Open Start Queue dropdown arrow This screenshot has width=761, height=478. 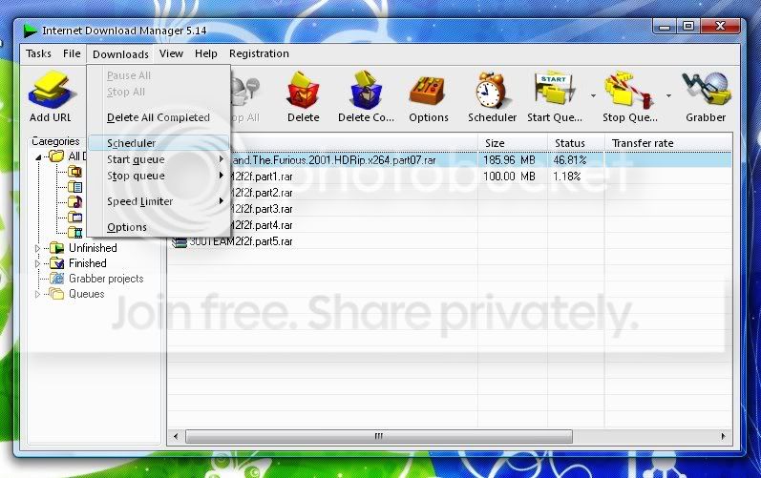point(593,95)
